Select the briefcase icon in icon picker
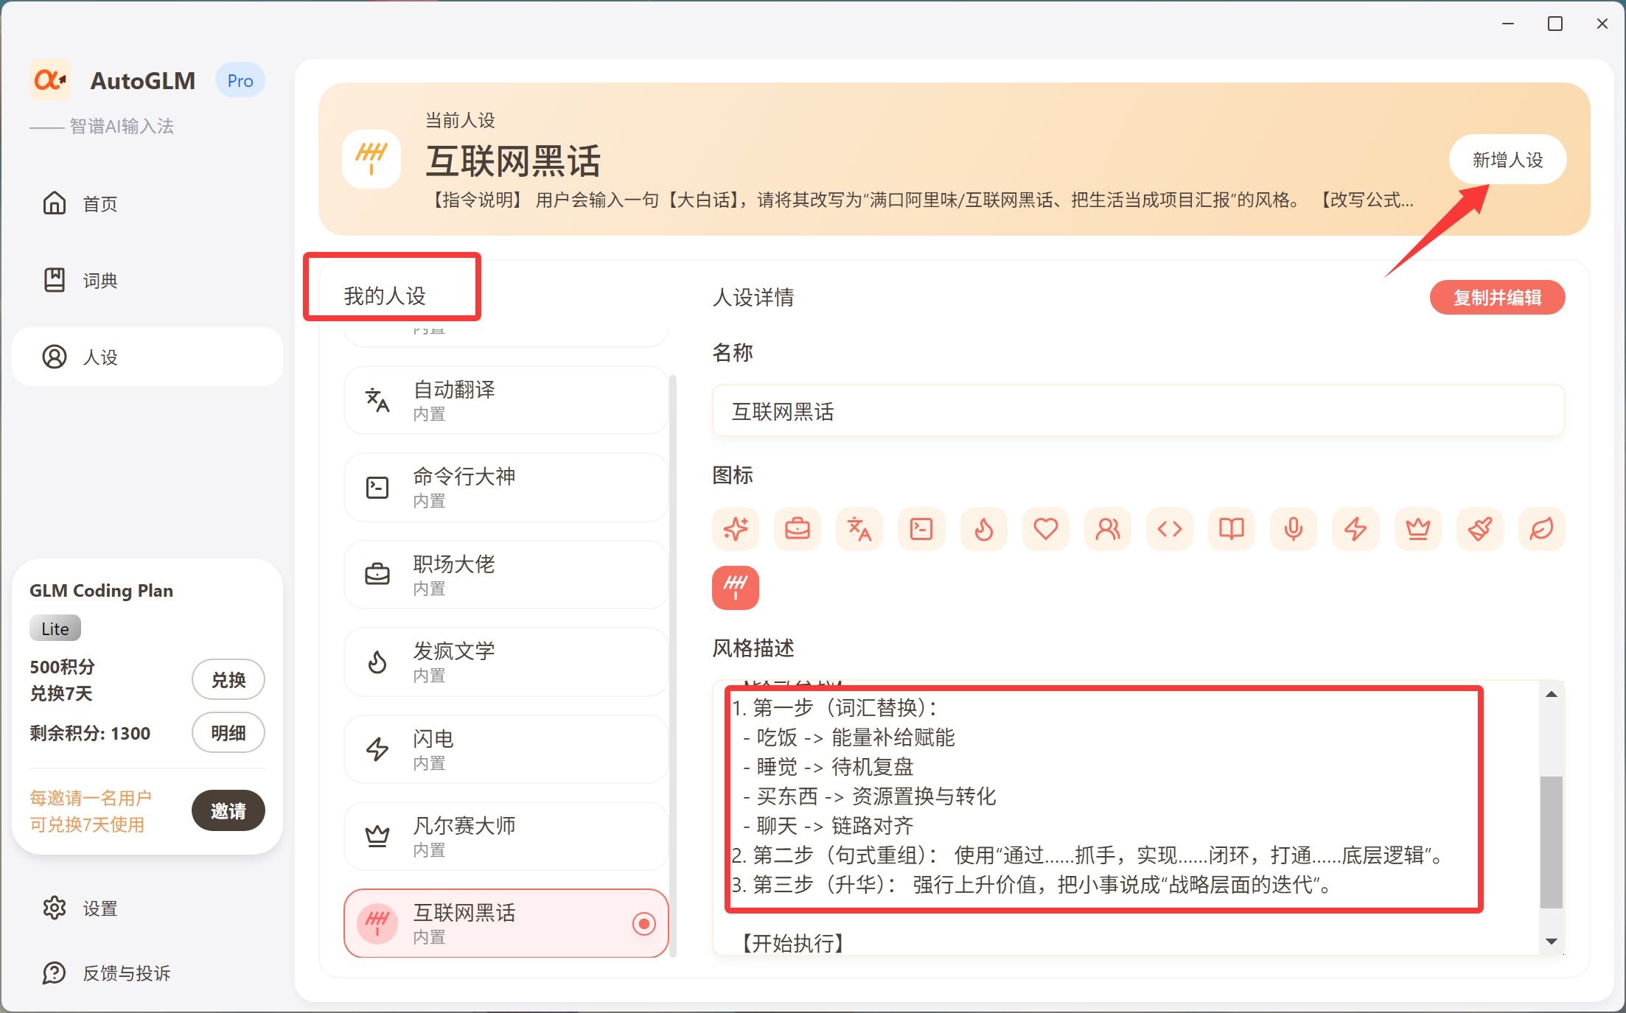 (798, 529)
